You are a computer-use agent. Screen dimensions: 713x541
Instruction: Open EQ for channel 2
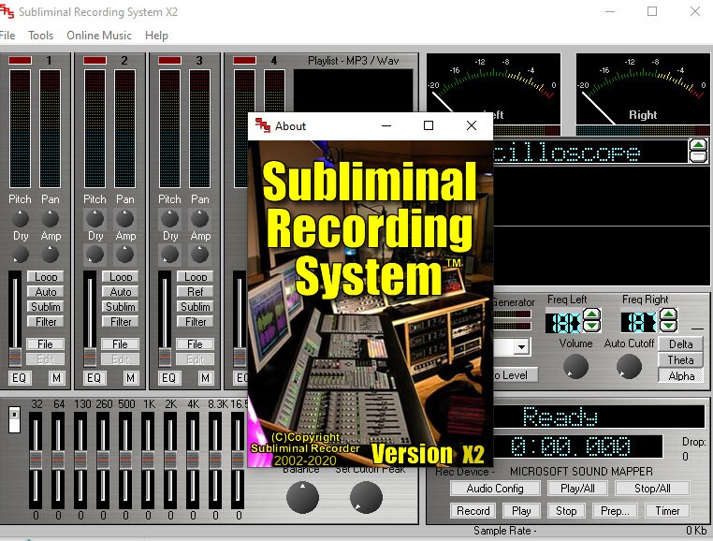click(94, 377)
